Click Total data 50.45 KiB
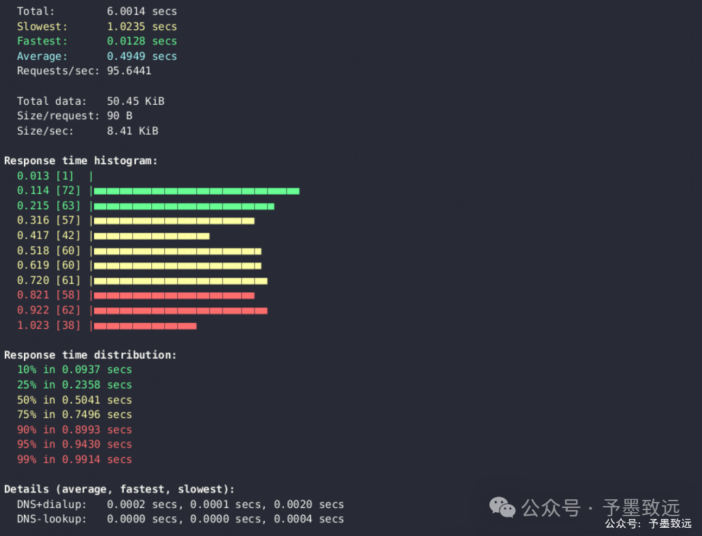 pyautogui.click(x=91, y=101)
